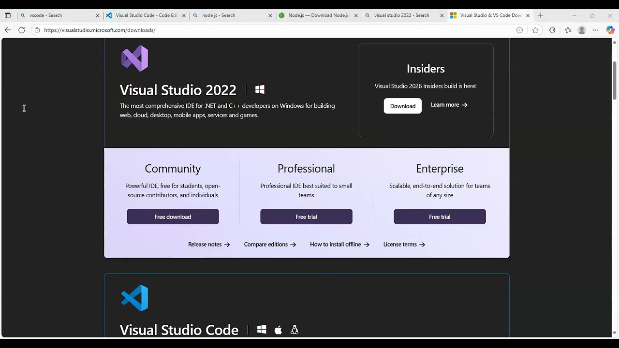The height and width of the screenshot is (348, 619).
Task: Close the Visual Studio & VS Code Downloads tab
Action: coord(528,15)
